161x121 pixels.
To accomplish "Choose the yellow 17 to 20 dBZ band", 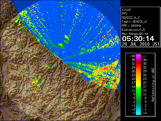I will pyautogui.click(x=138, y=83).
